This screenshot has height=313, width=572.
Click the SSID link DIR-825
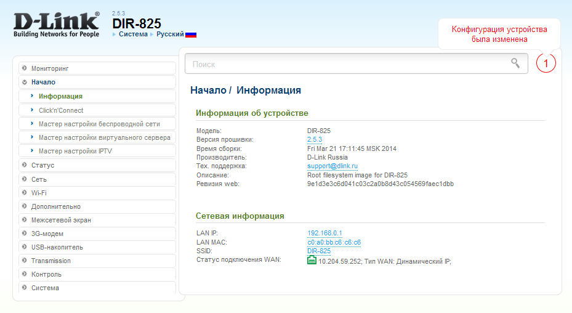pos(319,251)
